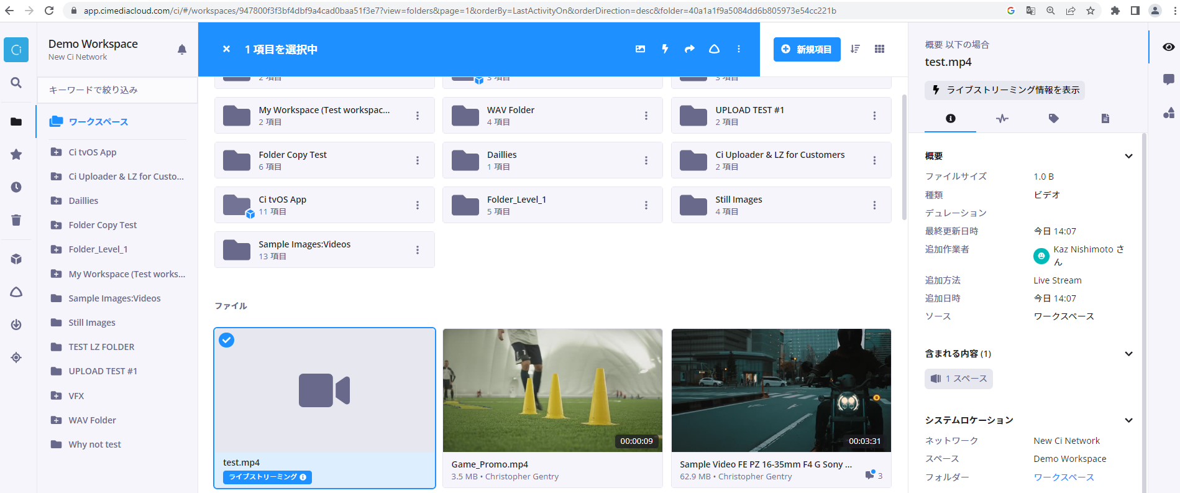The width and height of the screenshot is (1180, 493).
Task: Open options menu for Still Images card
Action: pyautogui.click(x=874, y=205)
